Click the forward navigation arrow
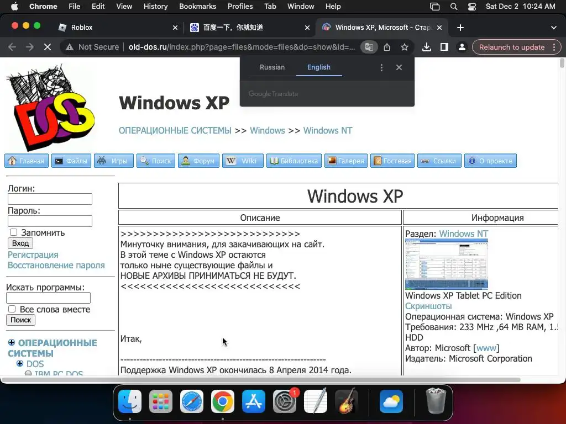 click(x=30, y=47)
